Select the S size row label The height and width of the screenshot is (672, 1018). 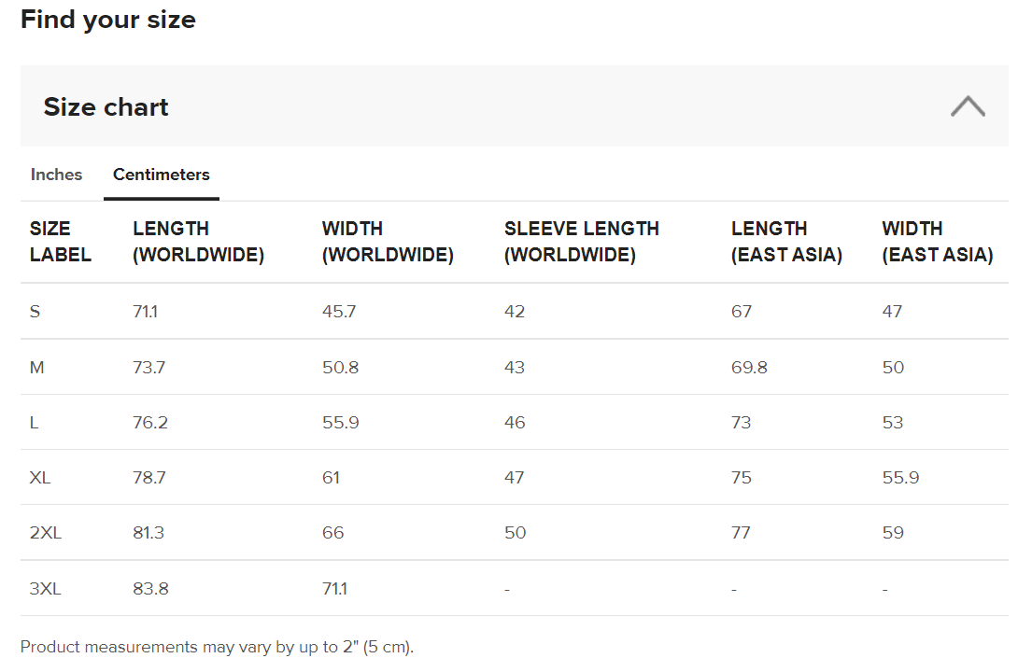coord(35,312)
